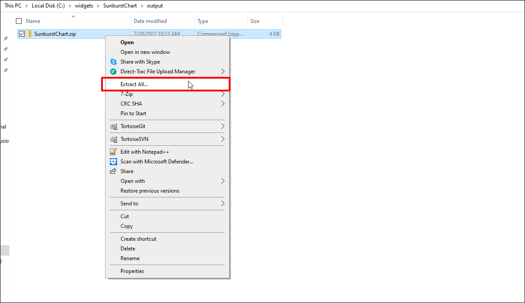Click the 4 KB size cell
Screen dimensions: 525x303
274,34
